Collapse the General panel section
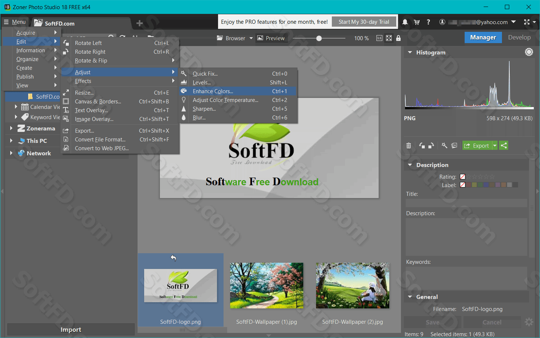Image resolution: width=540 pixels, height=338 pixels. point(410,297)
